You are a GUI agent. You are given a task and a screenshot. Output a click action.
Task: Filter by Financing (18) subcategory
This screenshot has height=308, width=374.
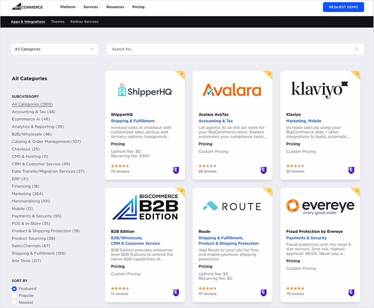tap(26, 186)
